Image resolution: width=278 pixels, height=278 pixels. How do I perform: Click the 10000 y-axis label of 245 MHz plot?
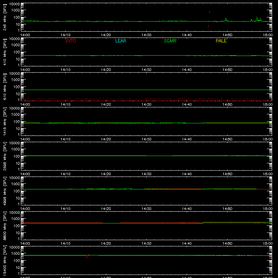pyautogui.click(x=15, y=4)
